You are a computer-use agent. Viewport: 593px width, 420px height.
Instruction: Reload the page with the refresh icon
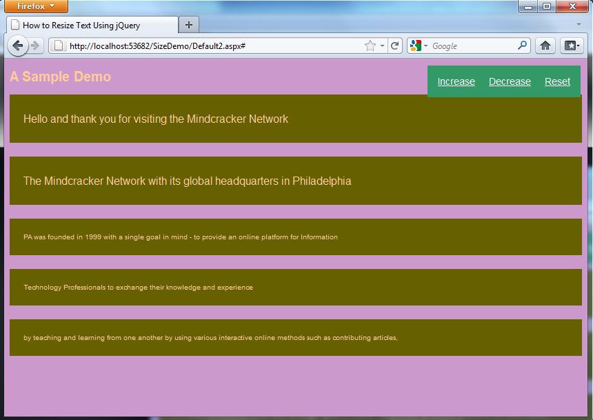394,46
